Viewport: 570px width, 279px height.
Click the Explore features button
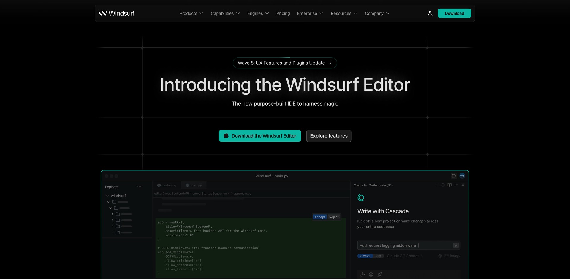[x=329, y=136]
